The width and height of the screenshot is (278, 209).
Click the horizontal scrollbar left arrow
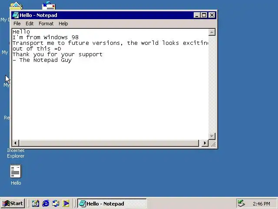16,143
